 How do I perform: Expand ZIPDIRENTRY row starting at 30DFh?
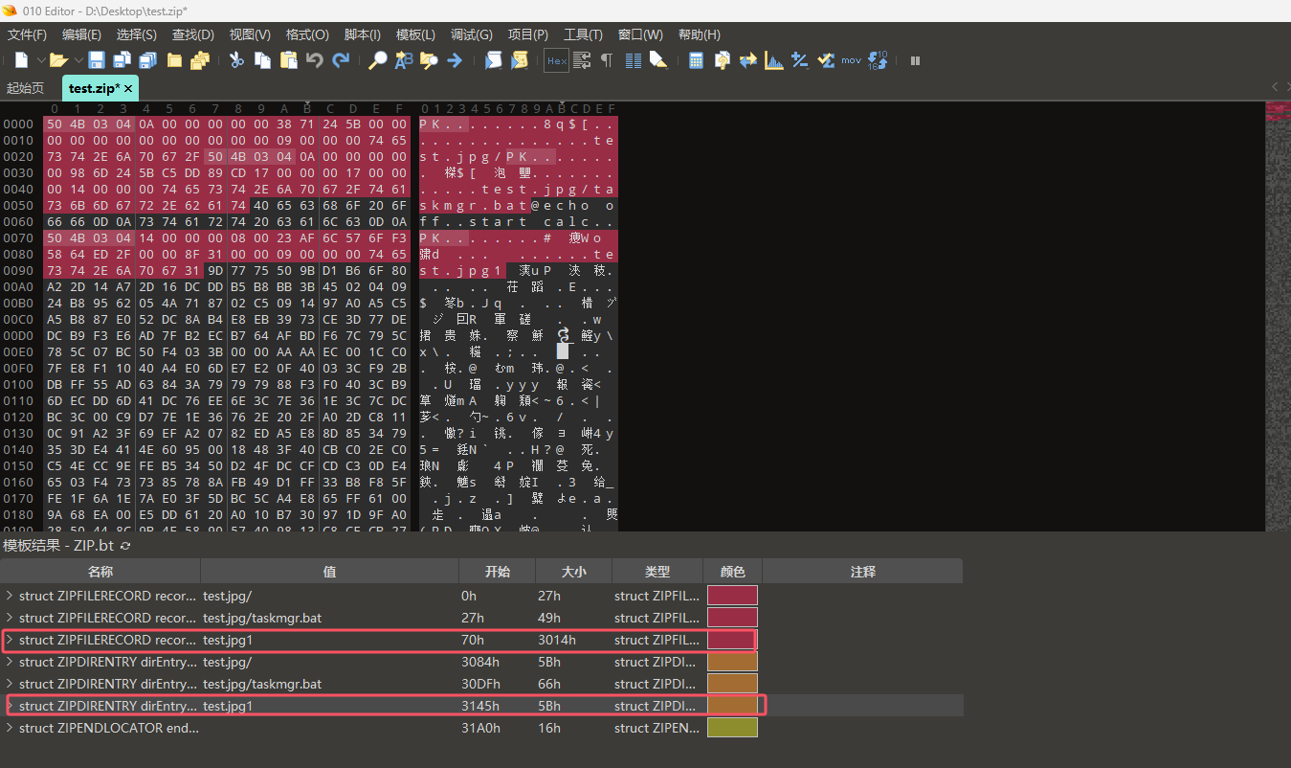tap(10, 684)
